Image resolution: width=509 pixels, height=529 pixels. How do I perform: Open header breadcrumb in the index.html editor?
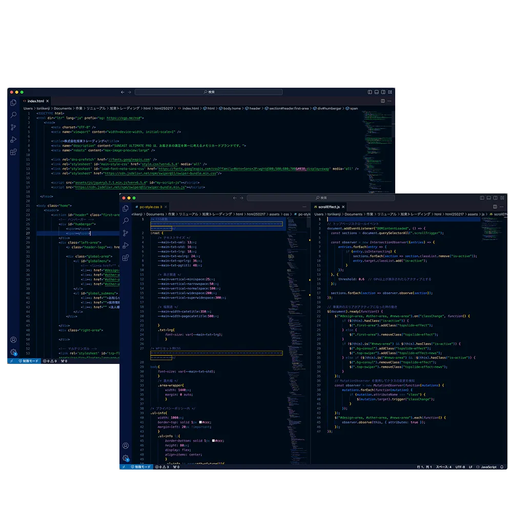[253, 109]
